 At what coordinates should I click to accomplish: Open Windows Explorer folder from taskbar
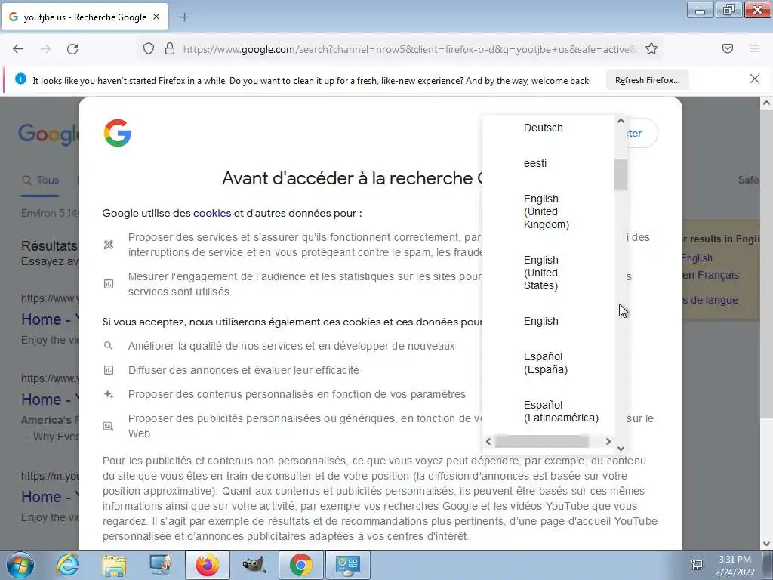tap(114, 565)
